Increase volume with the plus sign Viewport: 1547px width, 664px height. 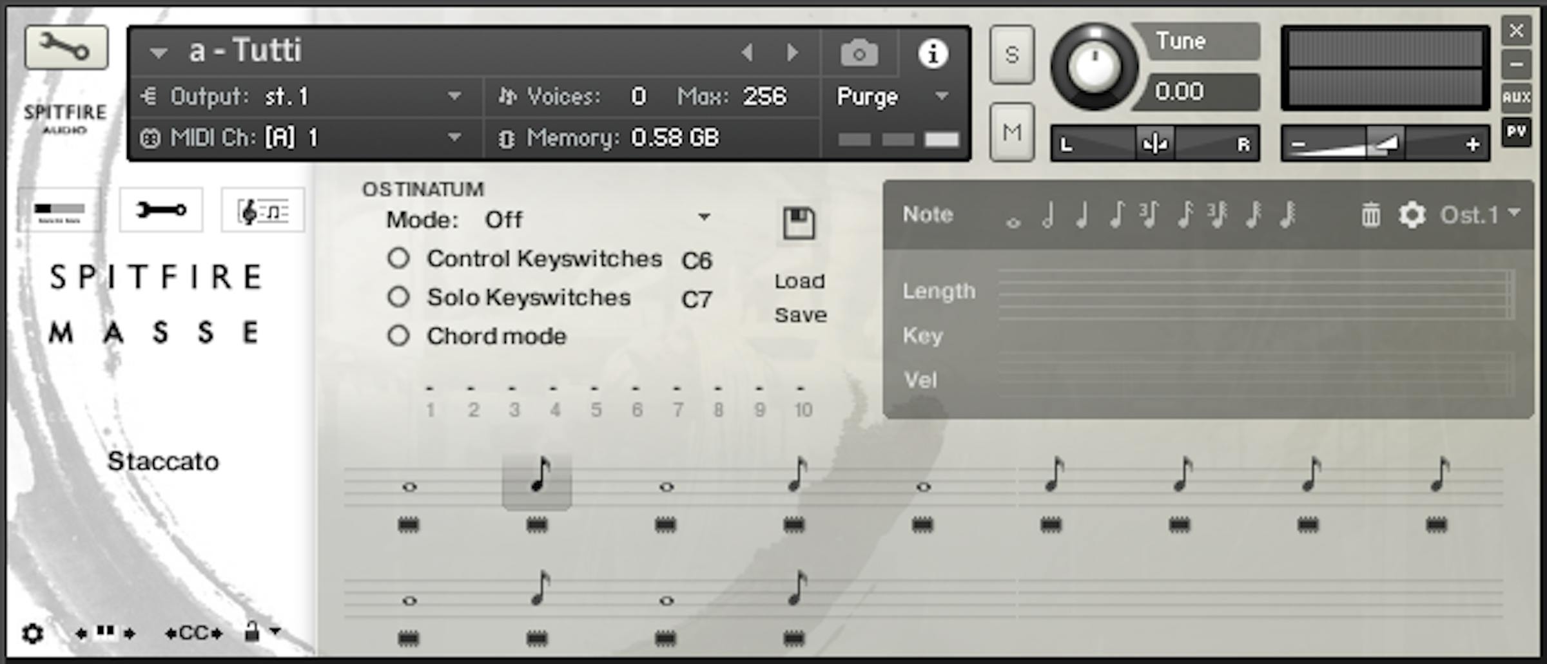pyautogui.click(x=1472, y=144)
